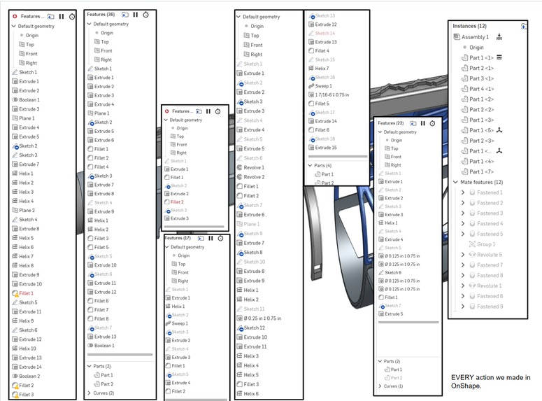Expand the Fastened 5 mate

click(x=463, y=234)
